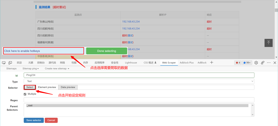Screen dimensions: 278x126
Task: Click the 四川成都[移动] table cell
Action: (78, 35)
